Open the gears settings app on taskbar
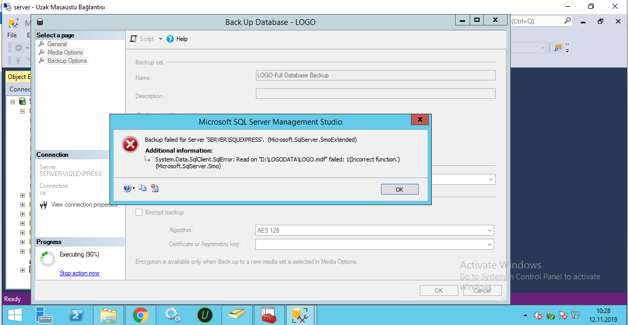The width and height of the screenshot is (628, 325). click(172, 315)
